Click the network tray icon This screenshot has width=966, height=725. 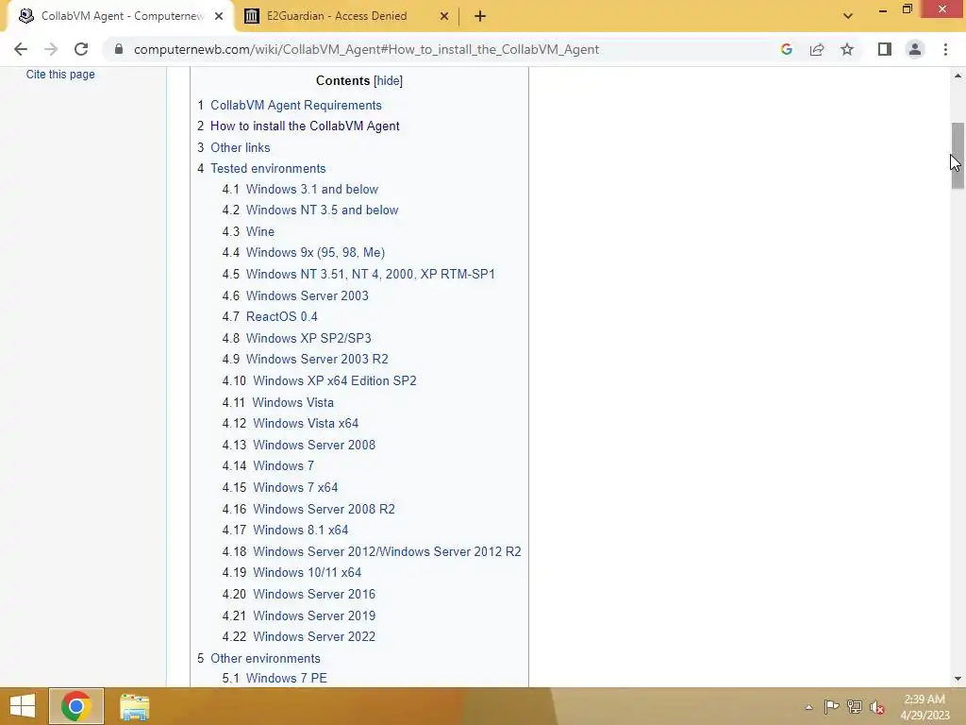click(855, 706)
